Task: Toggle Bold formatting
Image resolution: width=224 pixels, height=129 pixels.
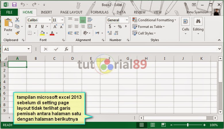Action: coord(30,26)
